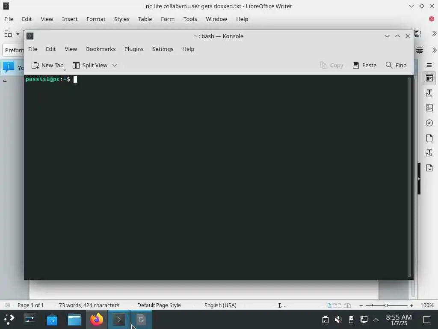Click the muted volume tray icon
This screenshot has height=329, width=438.
(338, 320)
